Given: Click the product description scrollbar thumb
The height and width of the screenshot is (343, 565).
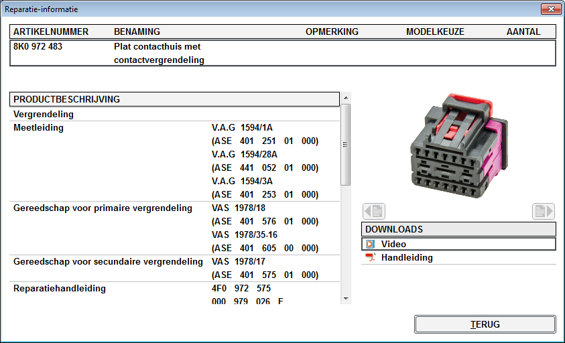Looking at the screenshot, I should coord(346,144).
